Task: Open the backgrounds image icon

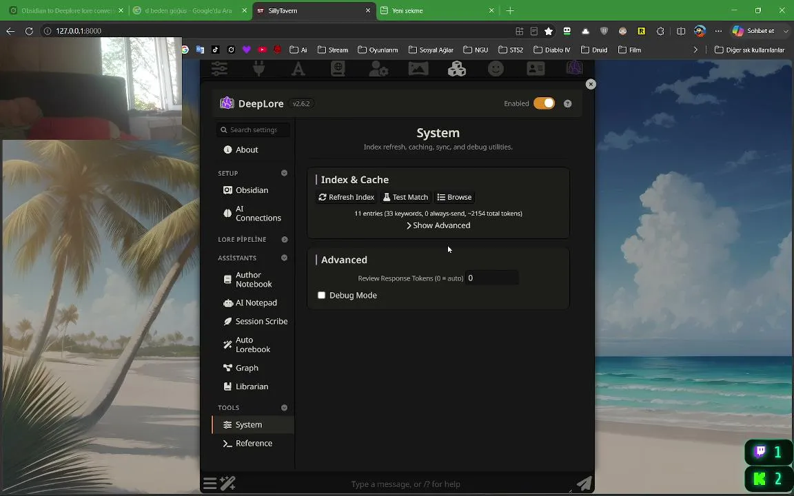Action: 418,68
